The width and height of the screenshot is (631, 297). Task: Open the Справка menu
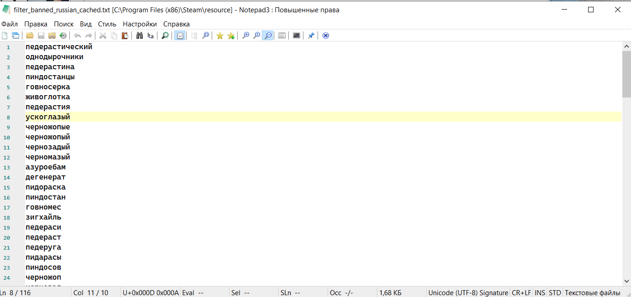(177, 24)
